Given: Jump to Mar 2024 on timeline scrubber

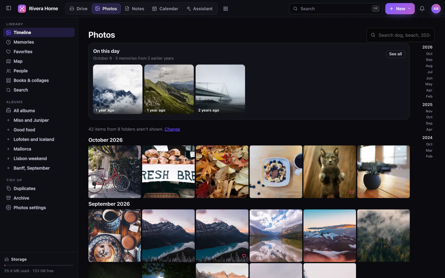Looking at the screenshot, I should [x=429, y=150].
